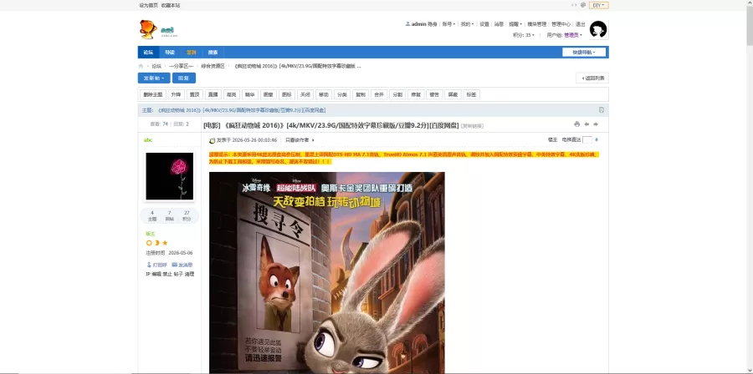
Task: Click the moon rank icon under abc
Action: 156,243
